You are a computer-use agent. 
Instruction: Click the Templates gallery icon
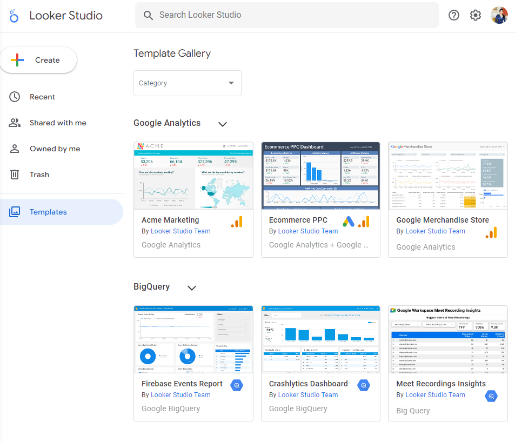tap(15, 212)
